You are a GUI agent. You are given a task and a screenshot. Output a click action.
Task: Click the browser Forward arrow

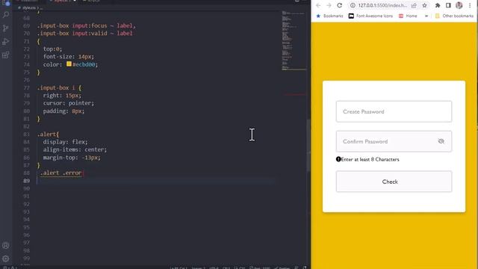pos(329,5)
